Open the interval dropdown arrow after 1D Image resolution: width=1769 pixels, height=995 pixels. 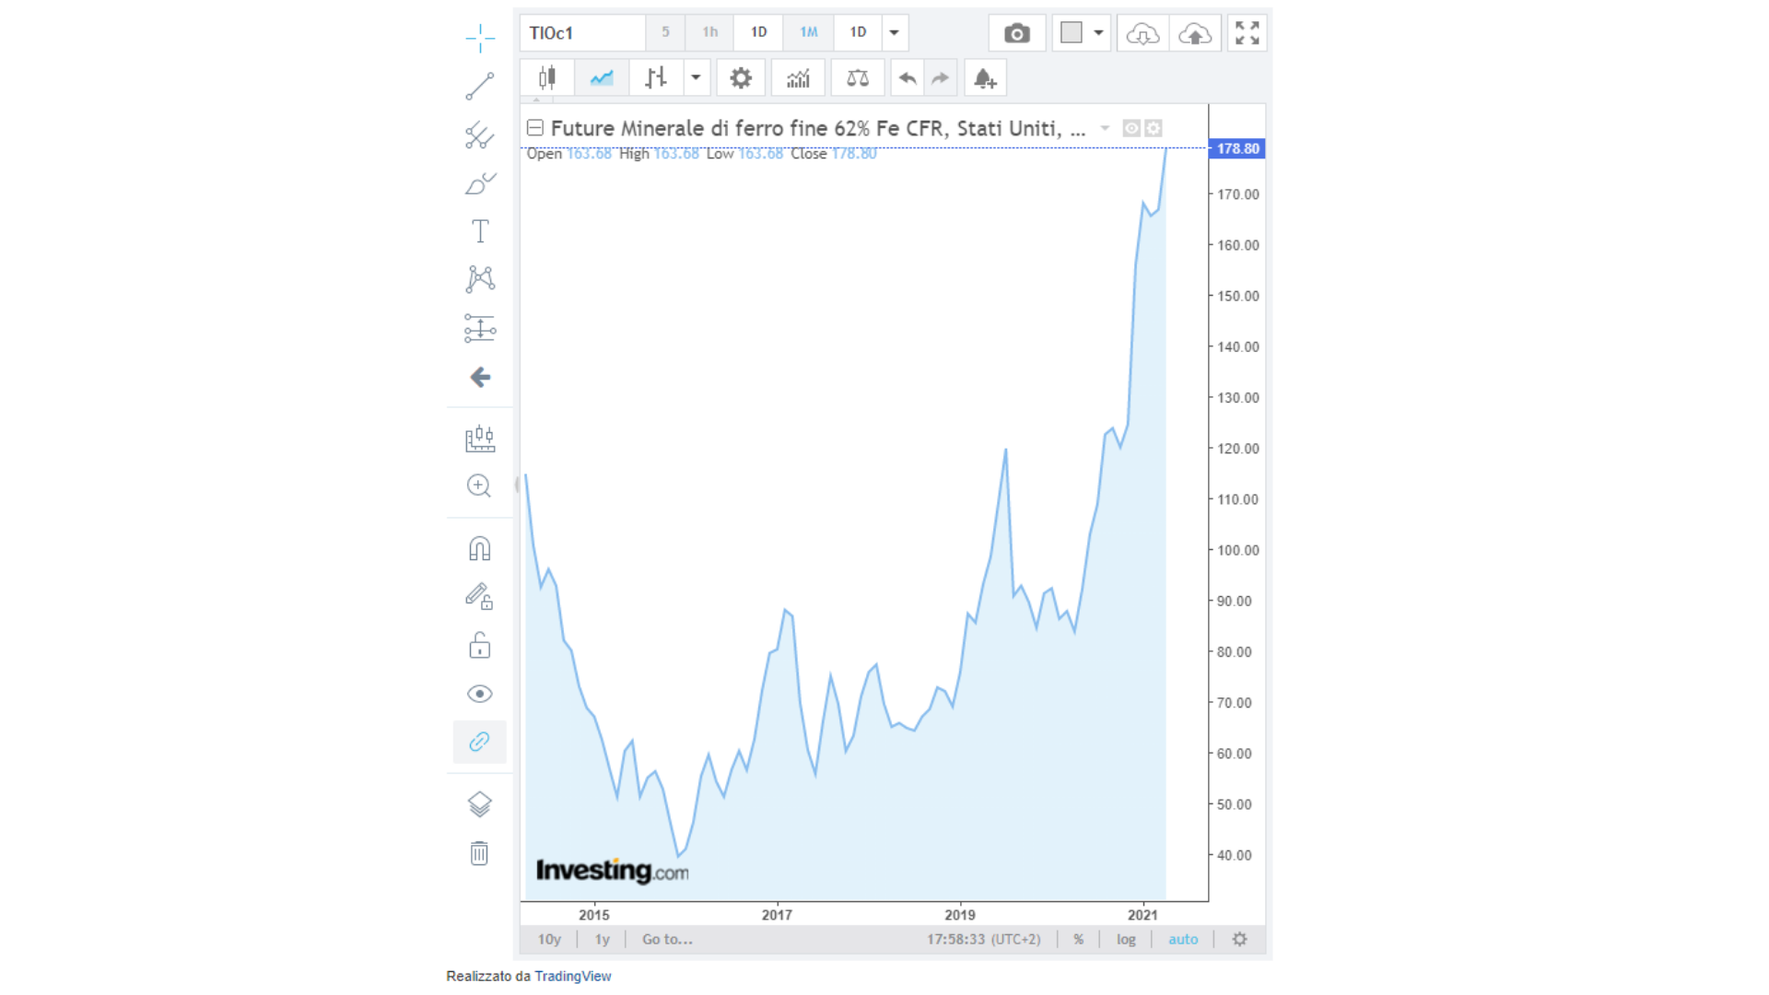tap(894, 33)
